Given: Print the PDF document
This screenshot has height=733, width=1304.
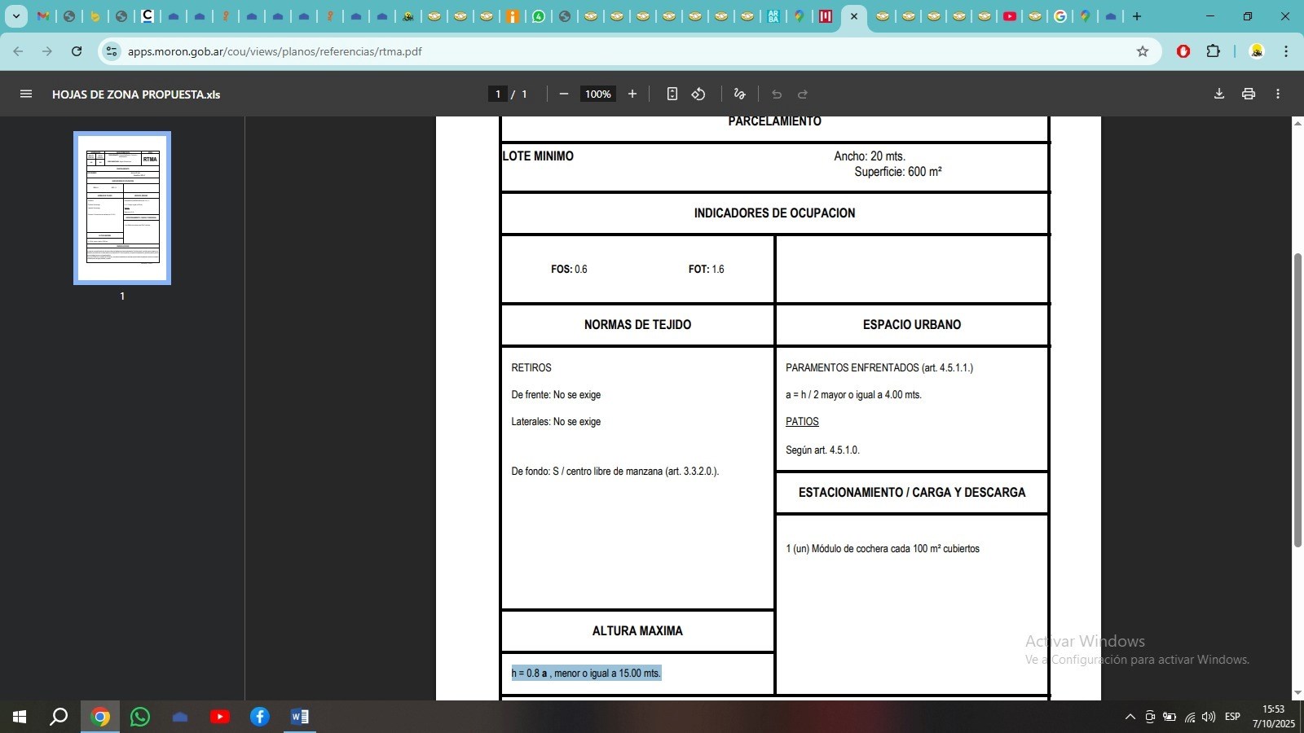Looking at the screenshot, I should 1248,94.
